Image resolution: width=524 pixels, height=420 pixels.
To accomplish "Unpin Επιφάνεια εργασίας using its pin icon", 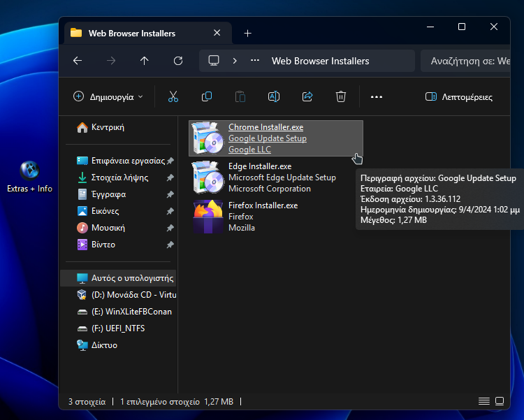I will click(x=170, y=161).
